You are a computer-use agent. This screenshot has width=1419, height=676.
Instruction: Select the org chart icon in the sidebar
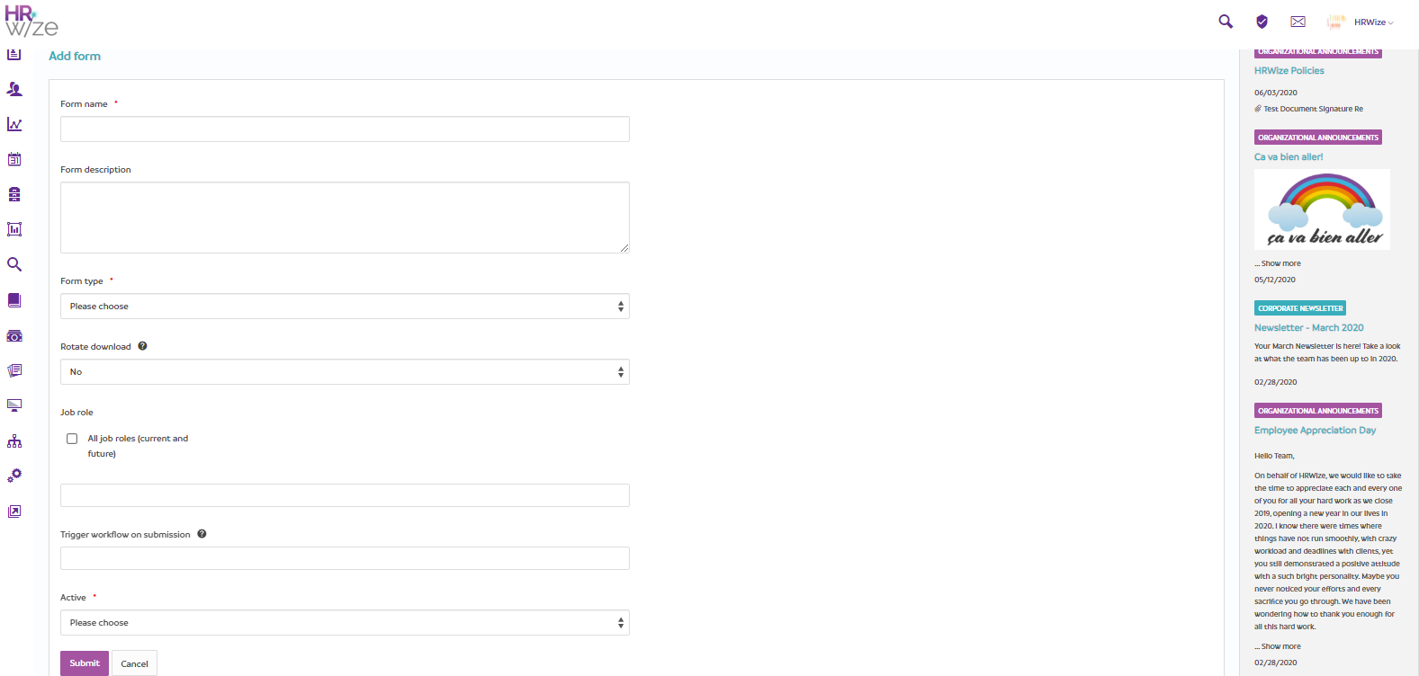(x=13, y=440)
